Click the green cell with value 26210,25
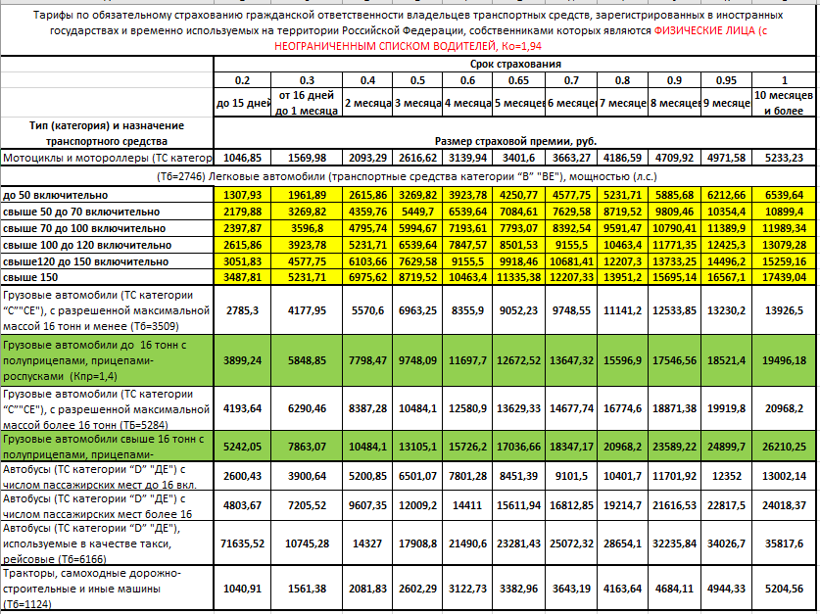The height and width of the screenshot is (614, 820). [784, 446]
